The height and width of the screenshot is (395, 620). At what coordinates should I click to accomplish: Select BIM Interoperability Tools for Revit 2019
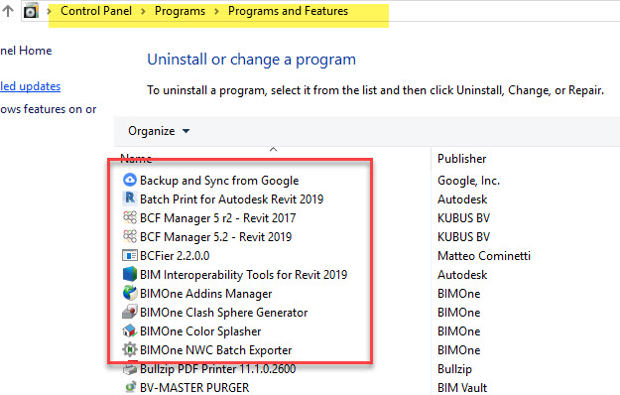(243, 274)
